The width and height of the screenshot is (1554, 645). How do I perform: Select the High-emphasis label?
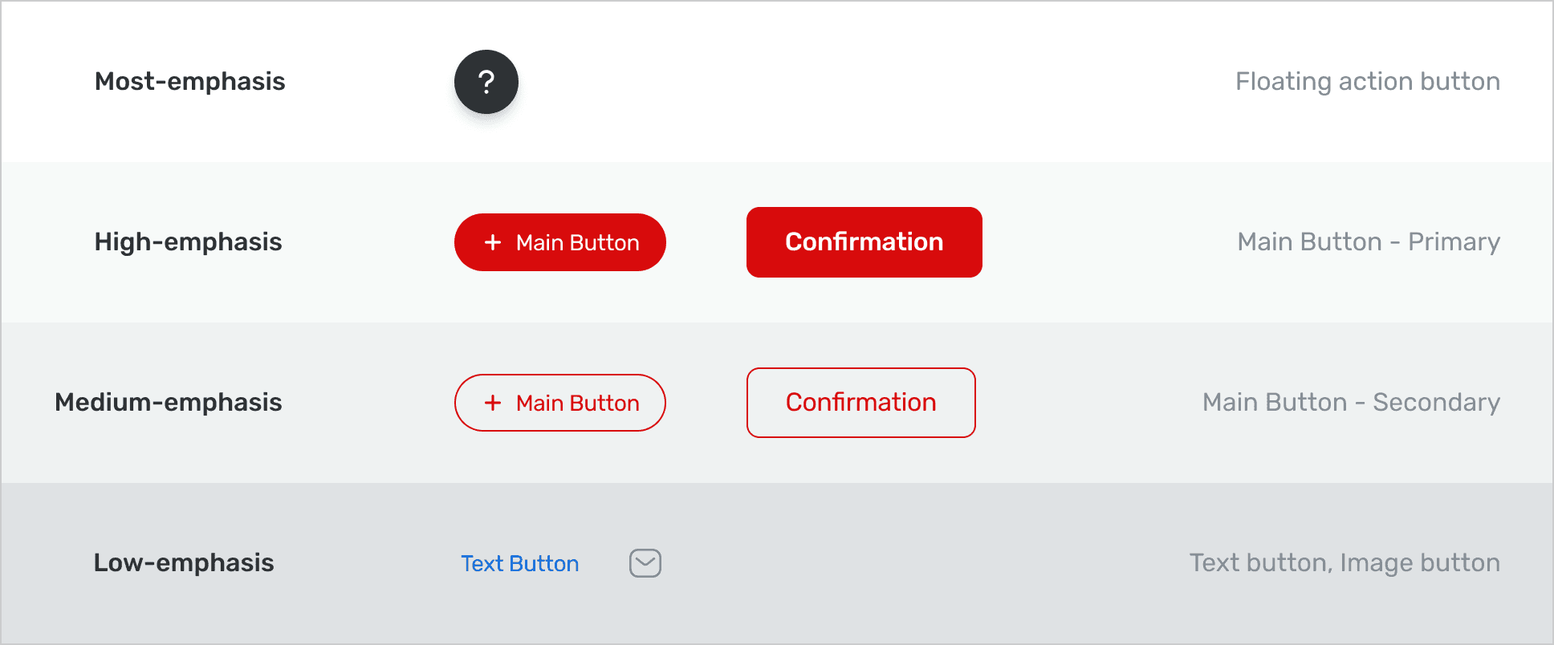(x=189, y=242)
